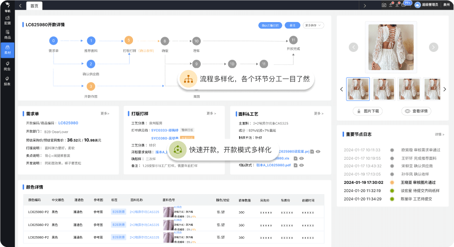Click the next image arrow beside large photo

(433, 47)
